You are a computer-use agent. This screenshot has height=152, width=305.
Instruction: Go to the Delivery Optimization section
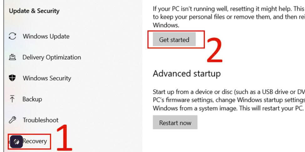click(x=52, y=57)
